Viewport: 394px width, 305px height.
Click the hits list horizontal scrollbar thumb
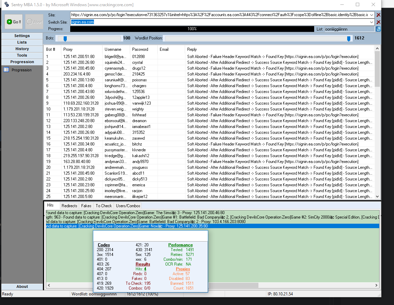233,285
